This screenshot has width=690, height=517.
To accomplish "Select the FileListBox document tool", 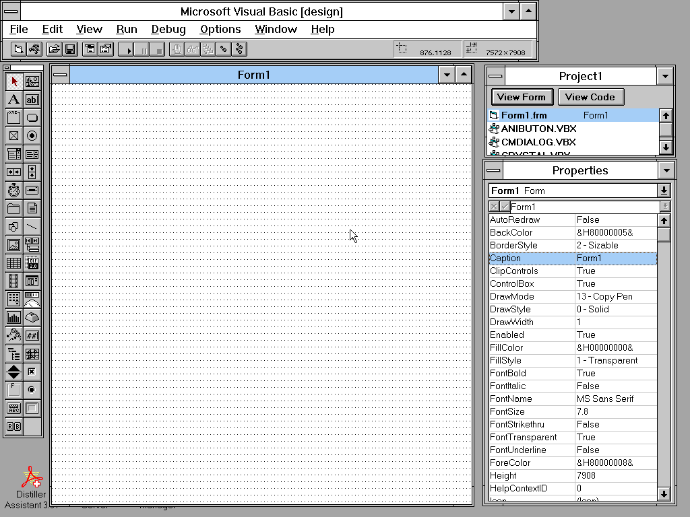I will click(32, 209).
